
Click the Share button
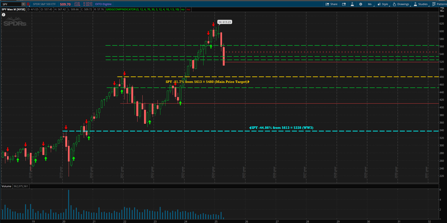tap(332, 4)
